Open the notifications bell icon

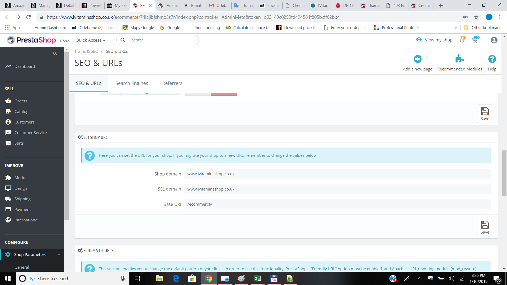pyautogui.click(x=462, y=40)
